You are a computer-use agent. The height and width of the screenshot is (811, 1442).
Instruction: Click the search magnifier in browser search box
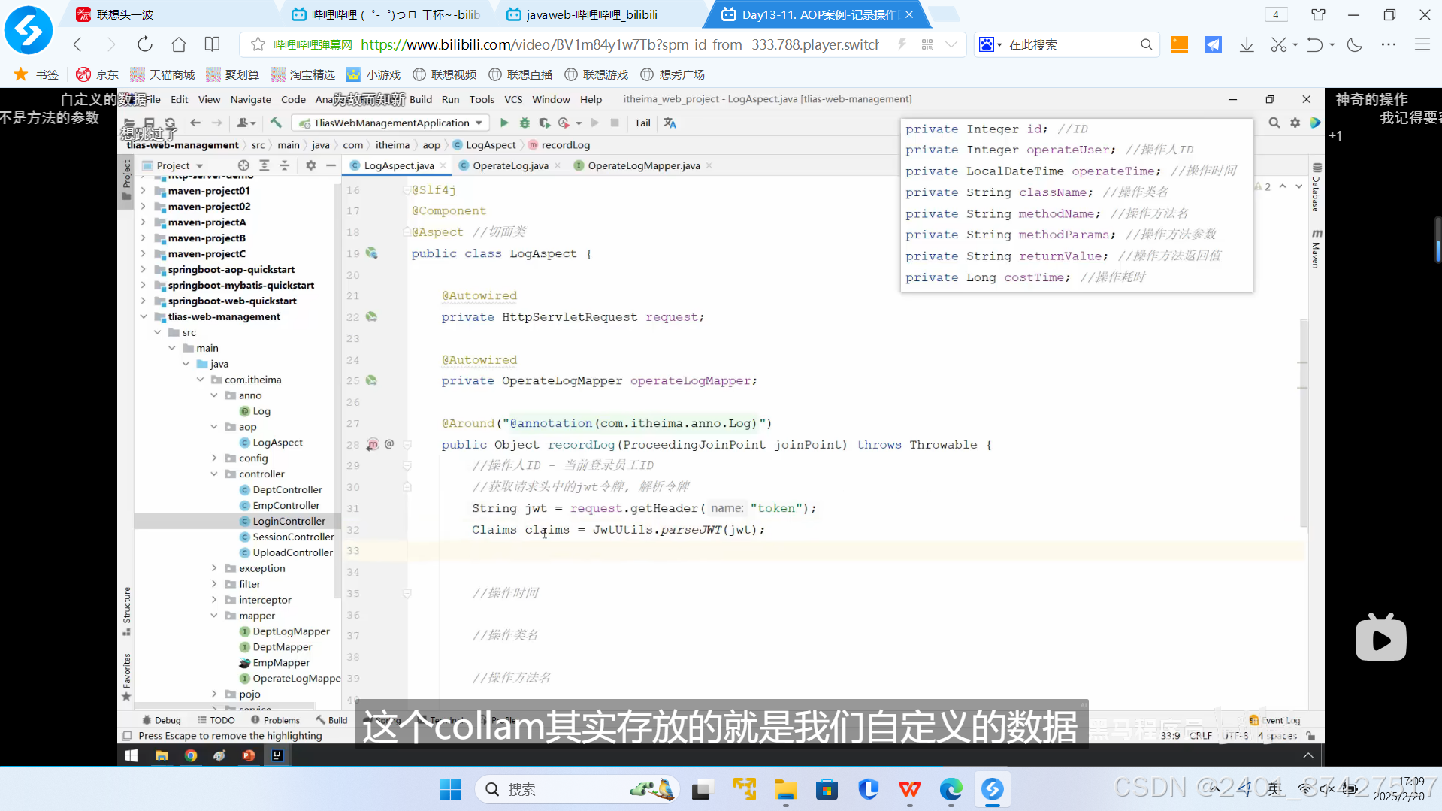pos(1146,44)
